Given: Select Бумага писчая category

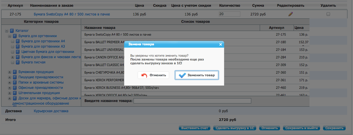Looking at the screenshot, I should [x=34, y=62].
